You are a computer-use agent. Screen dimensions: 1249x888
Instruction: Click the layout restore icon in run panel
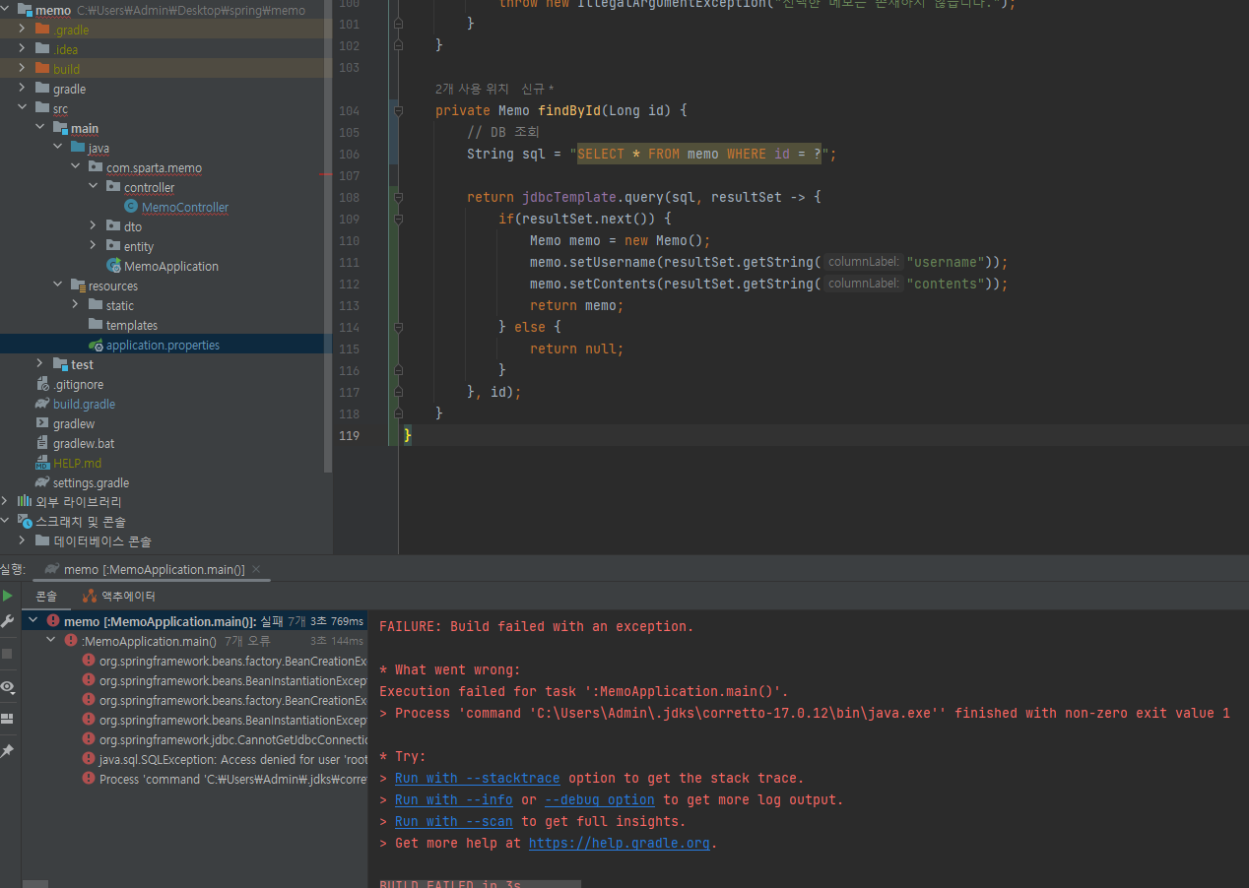8,719
